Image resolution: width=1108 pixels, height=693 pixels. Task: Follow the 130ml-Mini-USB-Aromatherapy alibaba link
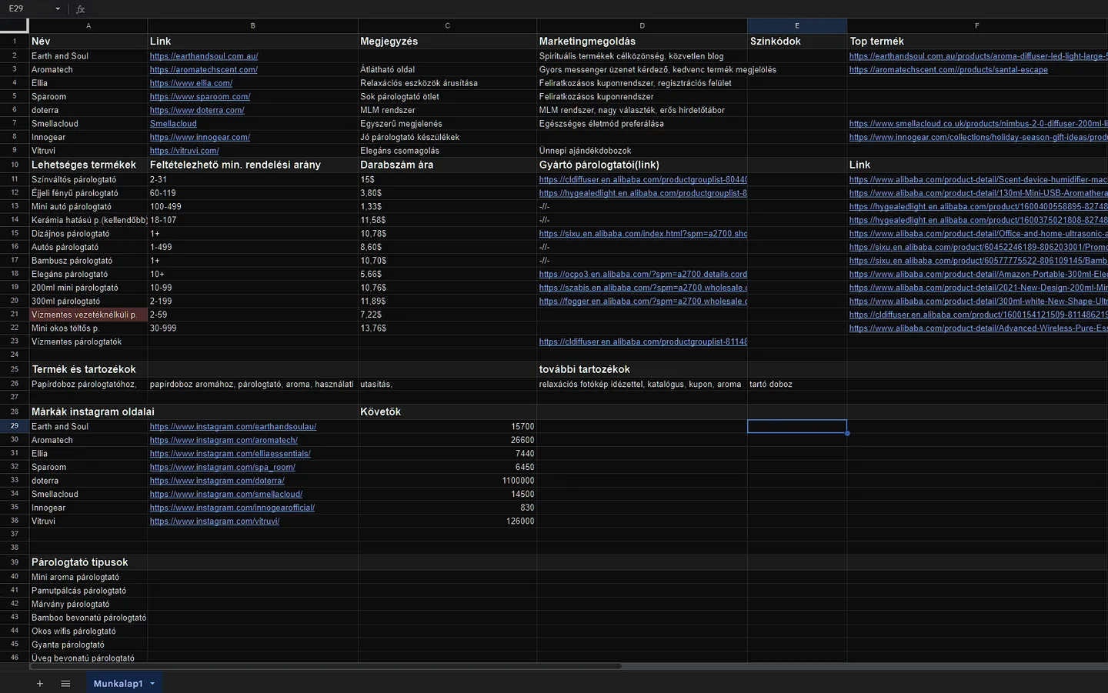click(x=978, y=194)
